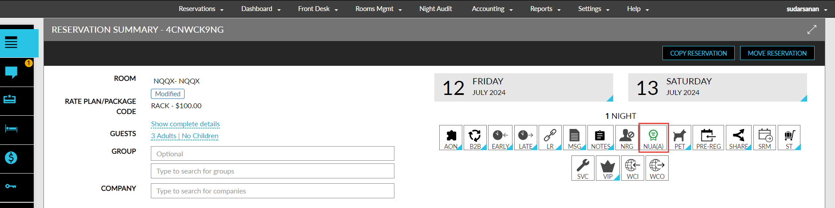835x208 pixels.
Task: Click the company search input field
Action: (x=272, y=191)
